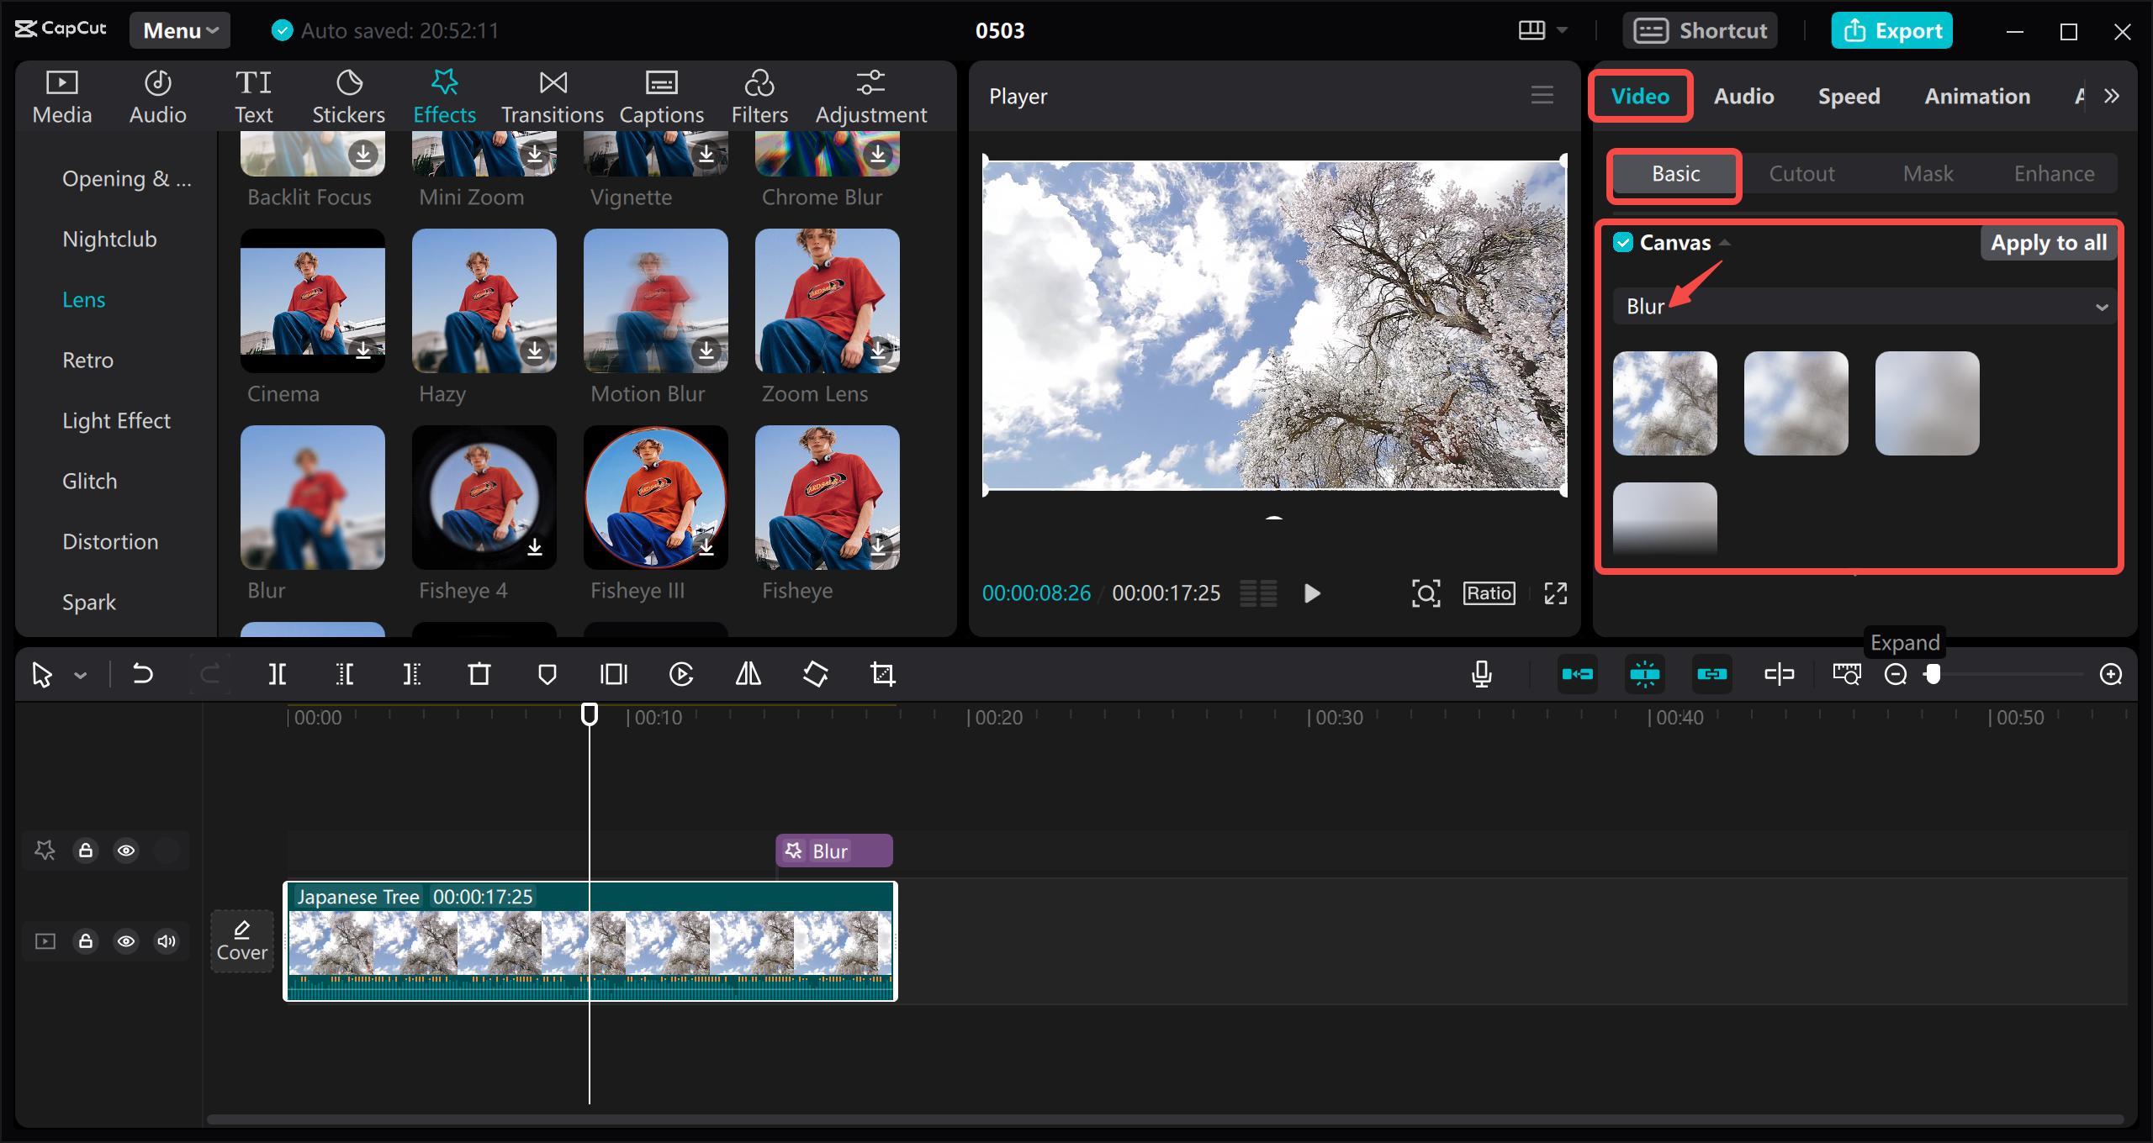Click the microphone record voiceover icon

coord(1482,674)
